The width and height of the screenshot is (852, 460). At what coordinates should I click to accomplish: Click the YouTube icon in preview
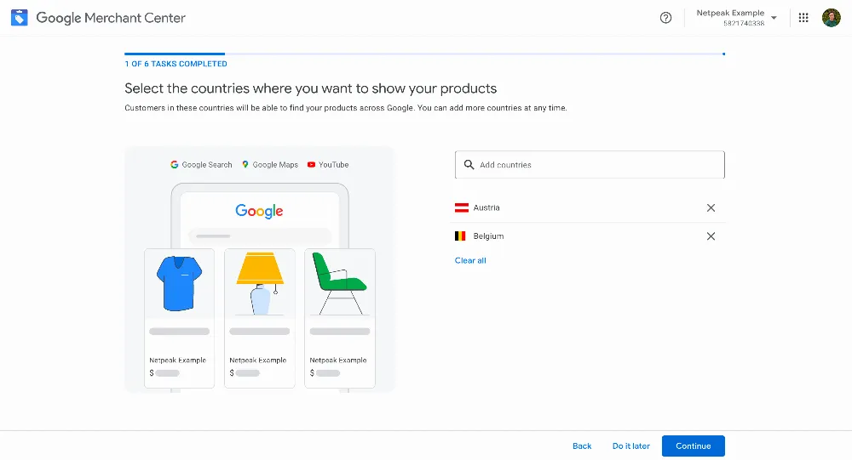point(311,164)
